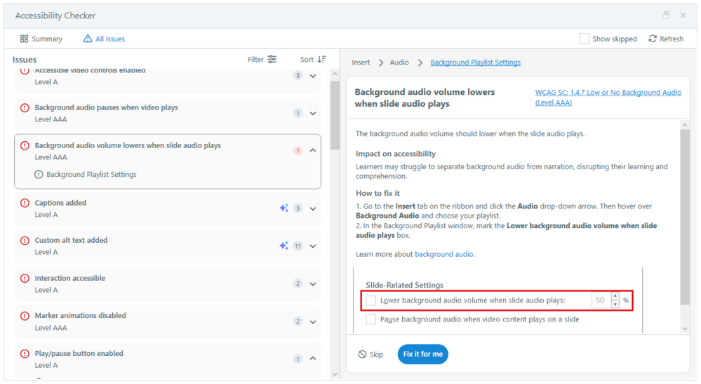701x384 pixels.
Task: Click AI sparkle icon on Captions added
Action: [x=283, y=208]
